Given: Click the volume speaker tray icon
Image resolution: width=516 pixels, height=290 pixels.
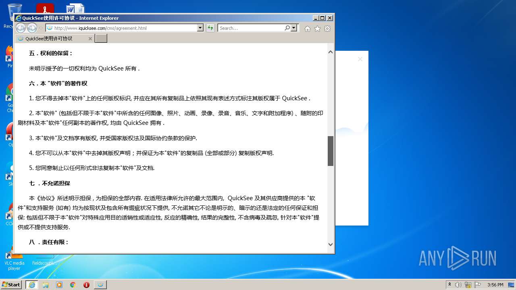Looking at the screenshot, I should (458, 285).
